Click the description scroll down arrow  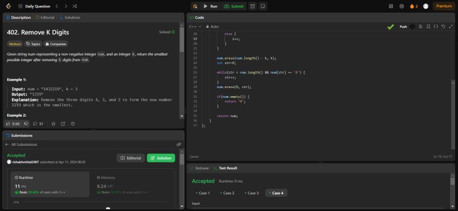coord(182,116)
